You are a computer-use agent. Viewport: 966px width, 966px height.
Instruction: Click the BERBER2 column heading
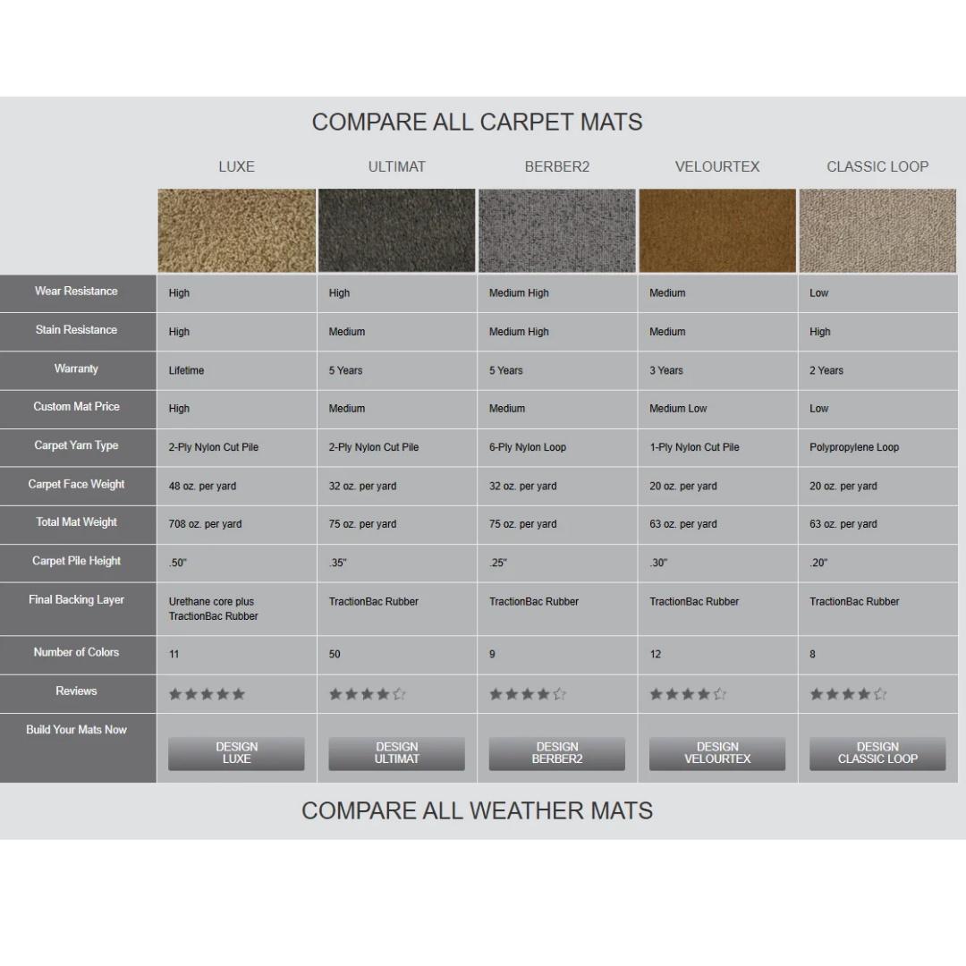(557, 167)
